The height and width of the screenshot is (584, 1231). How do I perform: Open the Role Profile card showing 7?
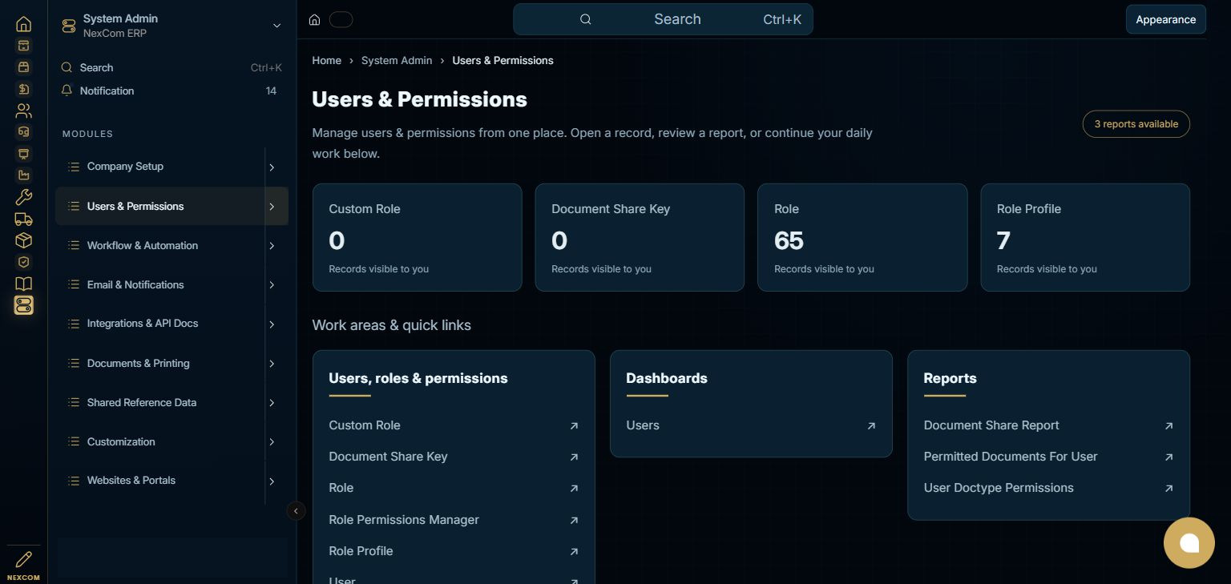tap(1085, 237)
